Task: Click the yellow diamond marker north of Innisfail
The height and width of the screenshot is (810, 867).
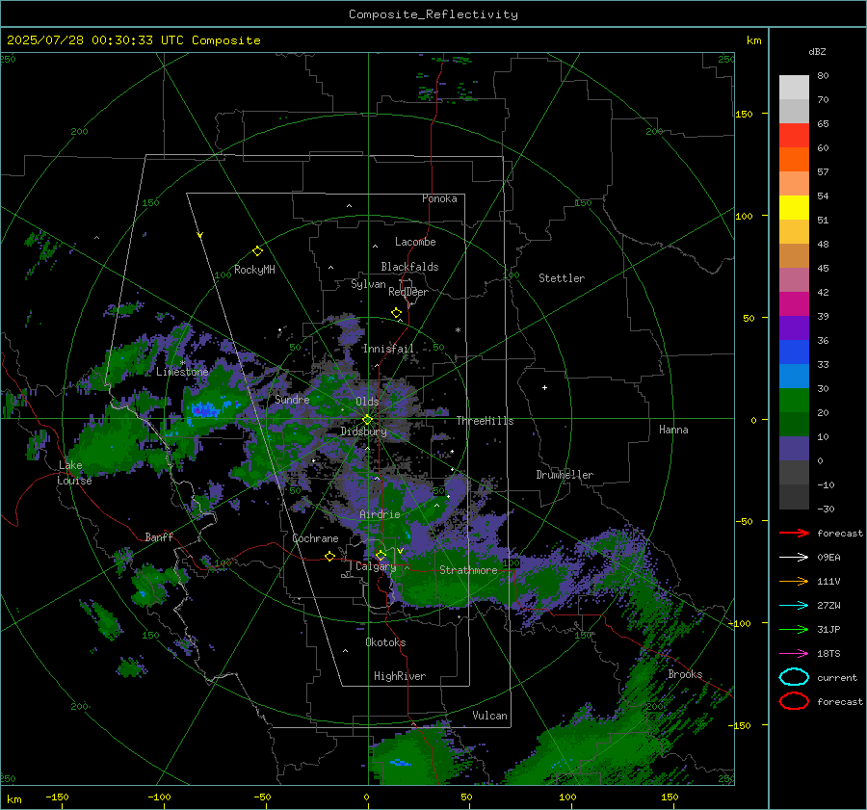Action: (x=397, y=313)
